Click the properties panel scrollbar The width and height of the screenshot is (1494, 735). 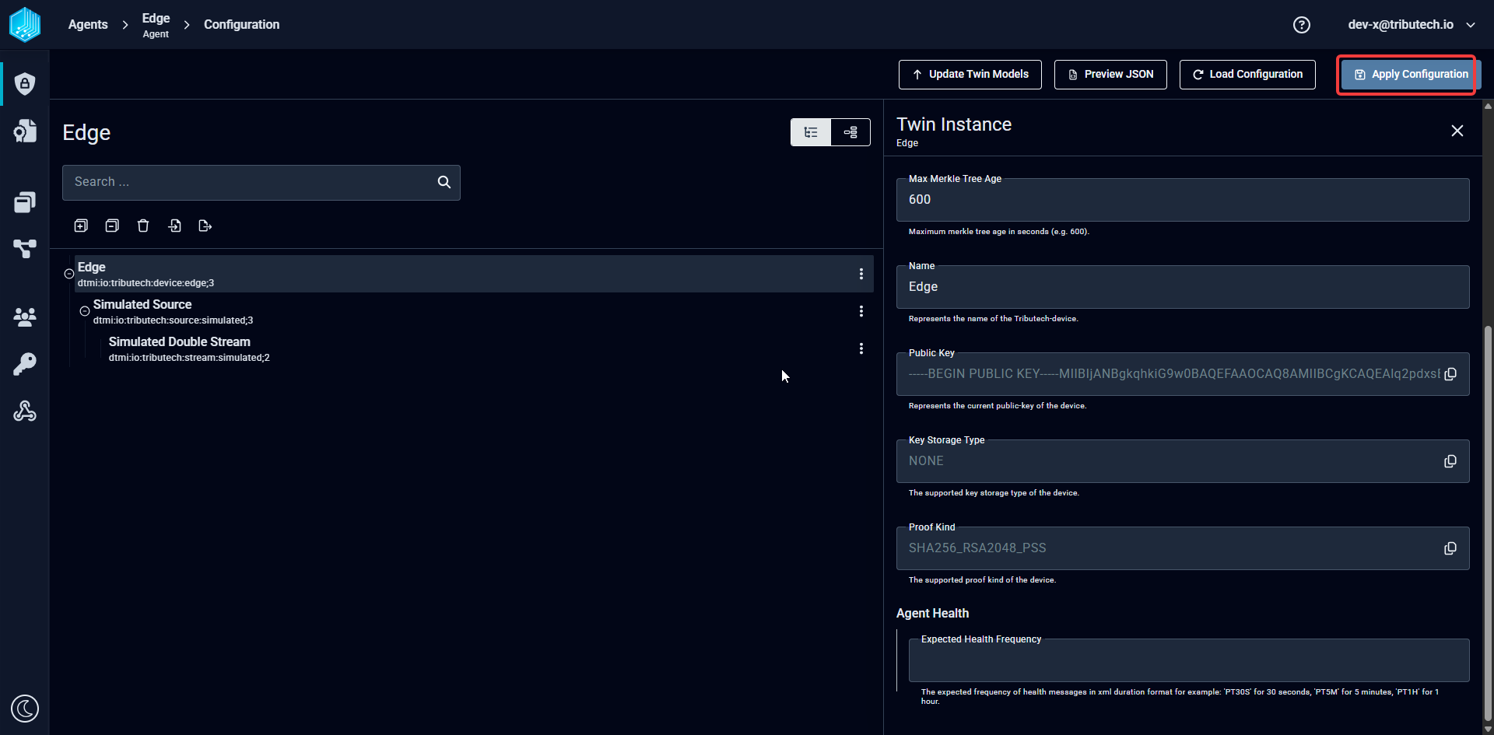click(x=1488, y=523)
